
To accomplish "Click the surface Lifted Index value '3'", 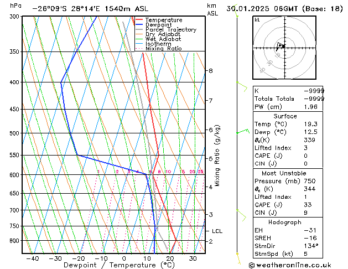I will point(305,148).
